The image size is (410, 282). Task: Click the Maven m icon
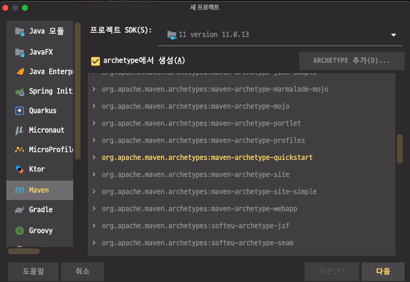20,190
